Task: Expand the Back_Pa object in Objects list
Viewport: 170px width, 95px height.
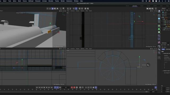Action: [164, 28]
